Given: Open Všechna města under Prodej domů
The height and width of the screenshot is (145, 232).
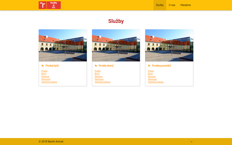Looking at the screenshot, I should coord(102,82).
